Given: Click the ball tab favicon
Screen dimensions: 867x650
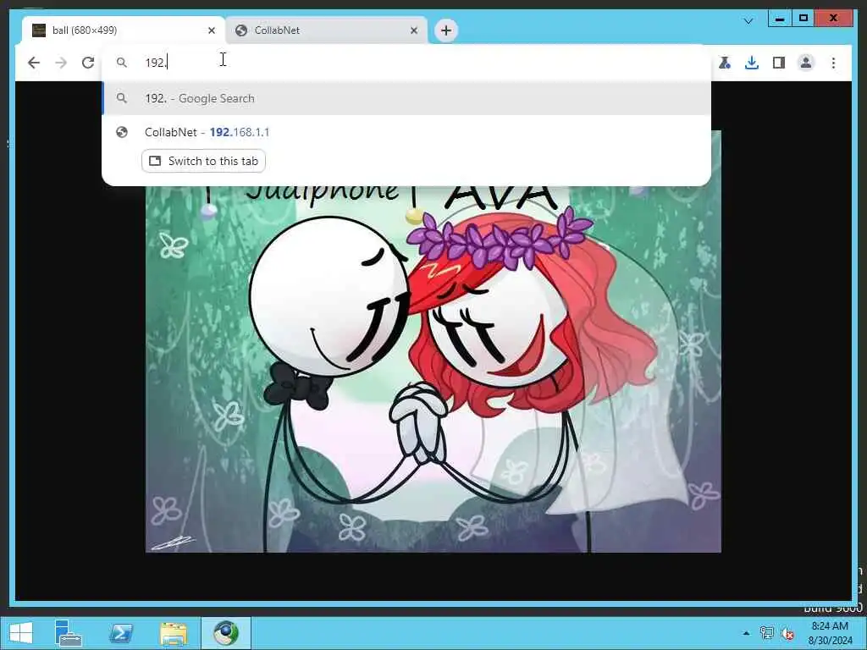Looking at the screenshot, I should (39, 30).
